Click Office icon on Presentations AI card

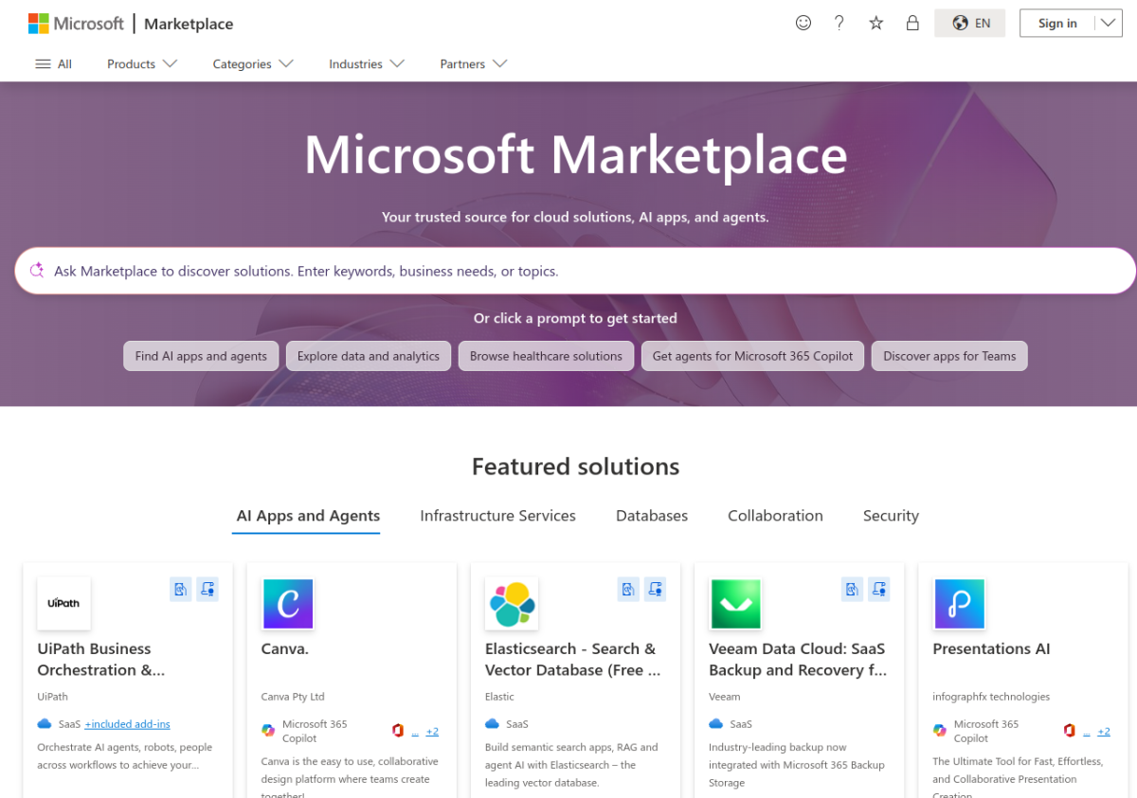[1070, 730]
